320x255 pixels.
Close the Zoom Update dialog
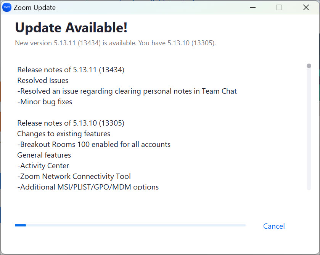pyautogui.click(x=306, y=8)
